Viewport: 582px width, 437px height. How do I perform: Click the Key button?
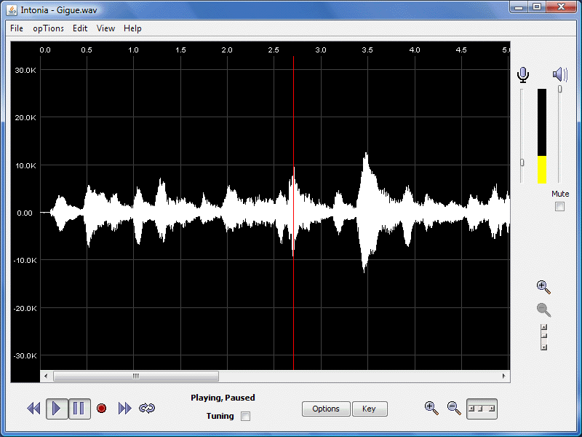click(370, 409)
